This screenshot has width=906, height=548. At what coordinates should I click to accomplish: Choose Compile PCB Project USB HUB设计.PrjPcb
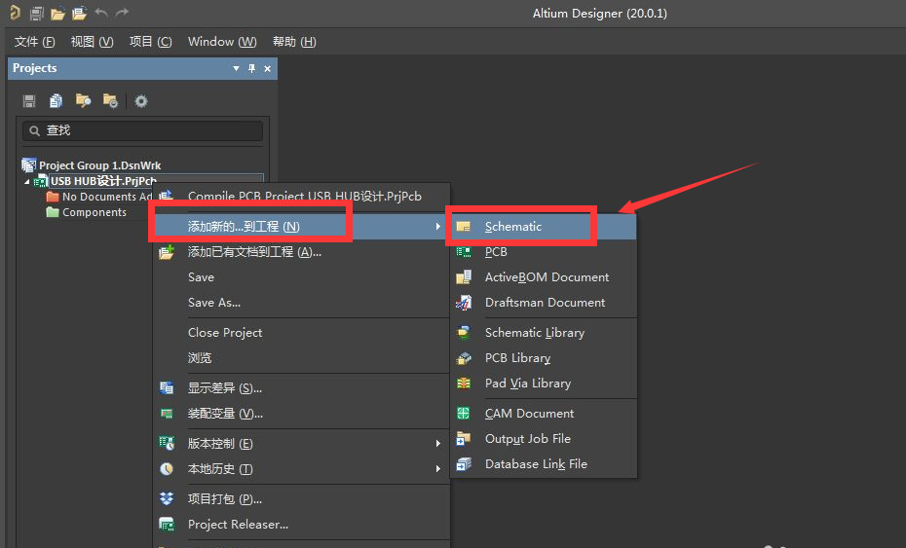[301, 196]
